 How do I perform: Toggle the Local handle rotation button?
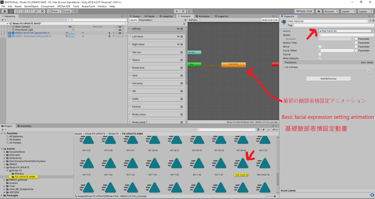click(66, 11)
